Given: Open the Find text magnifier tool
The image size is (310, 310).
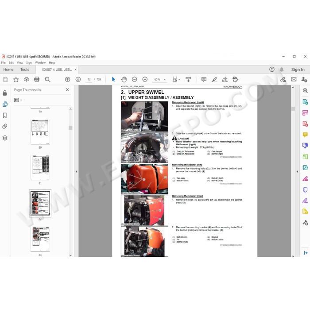Looking at the screenshot, I should pyautogui.click(x=47, y=79).
